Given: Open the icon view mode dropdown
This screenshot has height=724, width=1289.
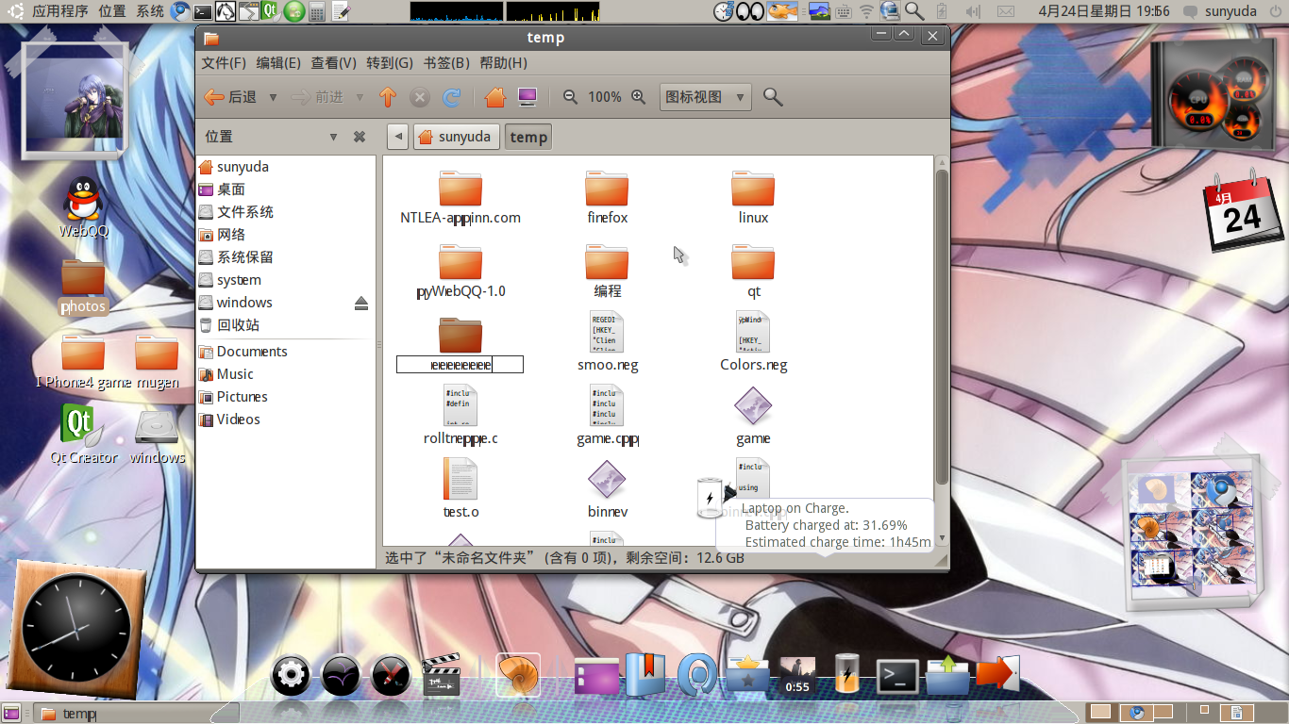Looking at the screenshot, I should (x=706, y=97).
